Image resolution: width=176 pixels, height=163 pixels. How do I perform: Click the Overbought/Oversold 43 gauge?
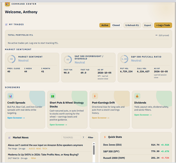pos(68,59)
